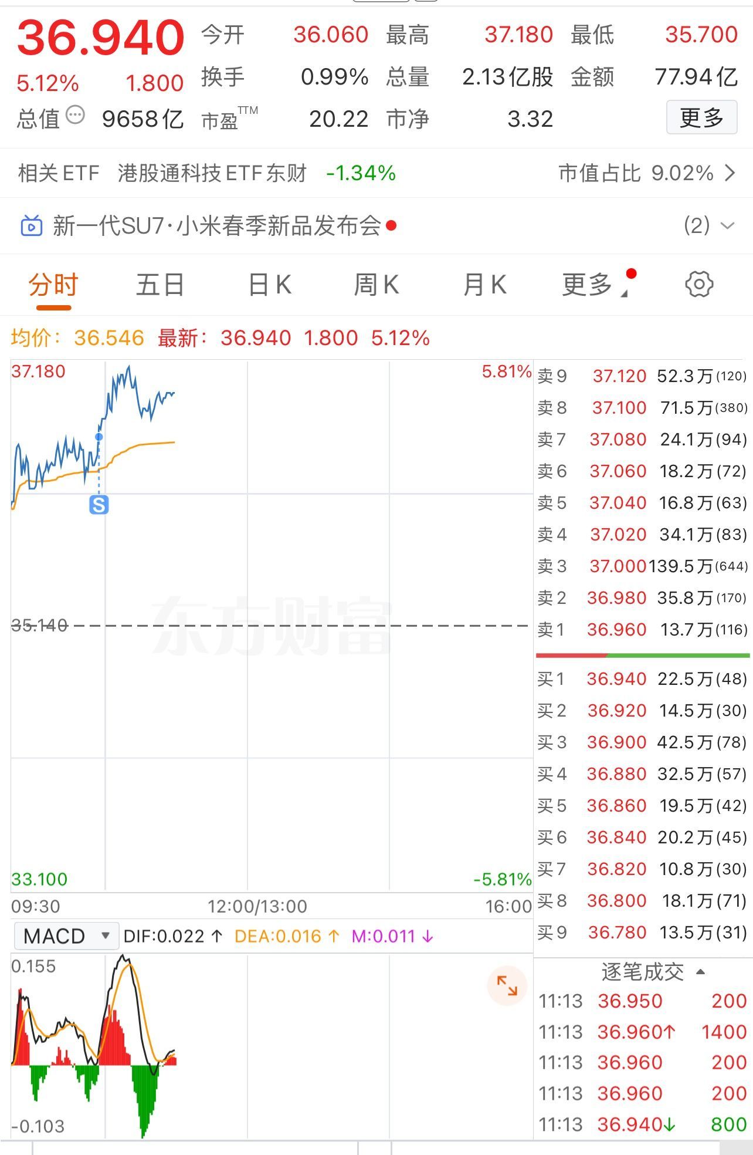
Task: Open the MACD indicator dropdown
Action: point(65,936)
